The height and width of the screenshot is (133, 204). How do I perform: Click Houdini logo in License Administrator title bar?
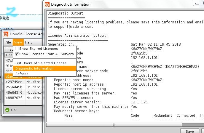(x=6, y=34)
